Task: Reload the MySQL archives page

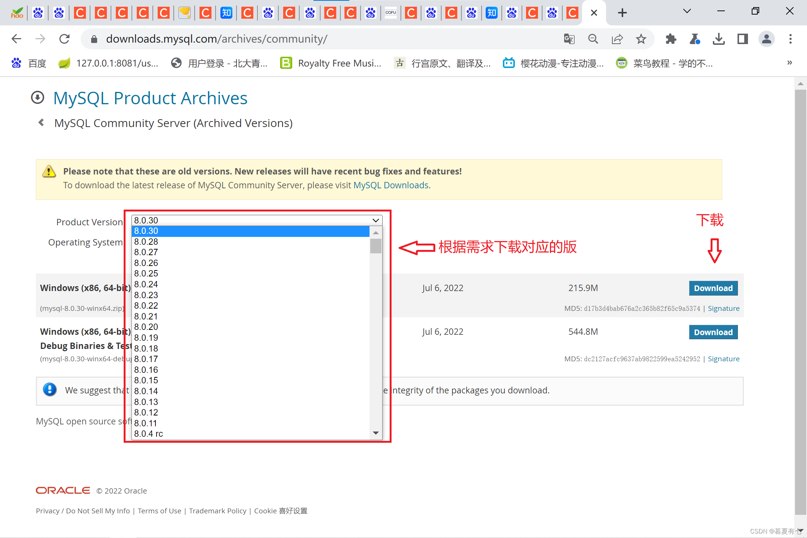Action: click(65, 39)
